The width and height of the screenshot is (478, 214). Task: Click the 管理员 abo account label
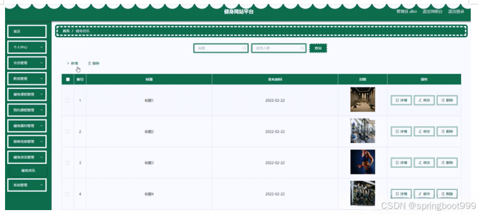tap(406, 12)
